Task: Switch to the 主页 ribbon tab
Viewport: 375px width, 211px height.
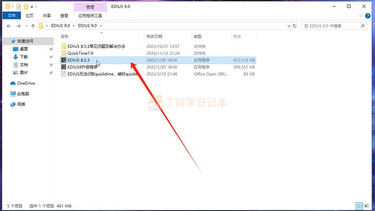Action: (29, 16)
